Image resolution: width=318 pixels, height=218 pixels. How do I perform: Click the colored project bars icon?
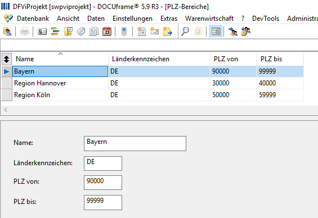pyautogui.click(x=55, y=31)
